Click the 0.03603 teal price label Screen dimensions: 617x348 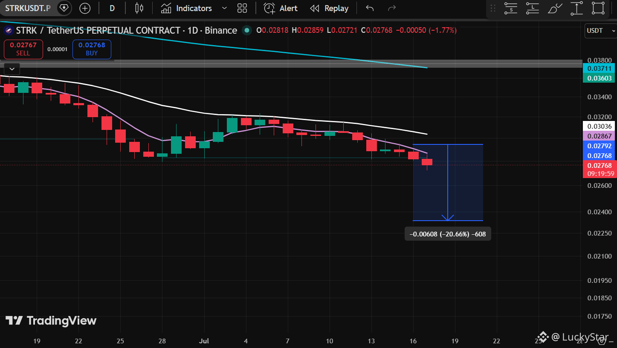tap(600, 78)
